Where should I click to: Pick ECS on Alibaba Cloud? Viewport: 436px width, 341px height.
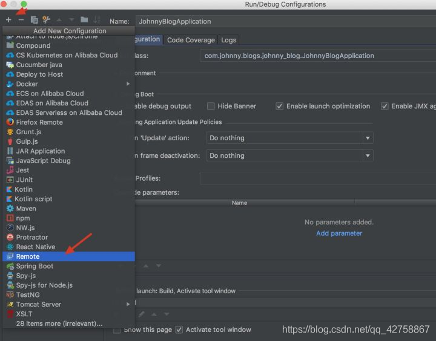(x=68, y=94)
